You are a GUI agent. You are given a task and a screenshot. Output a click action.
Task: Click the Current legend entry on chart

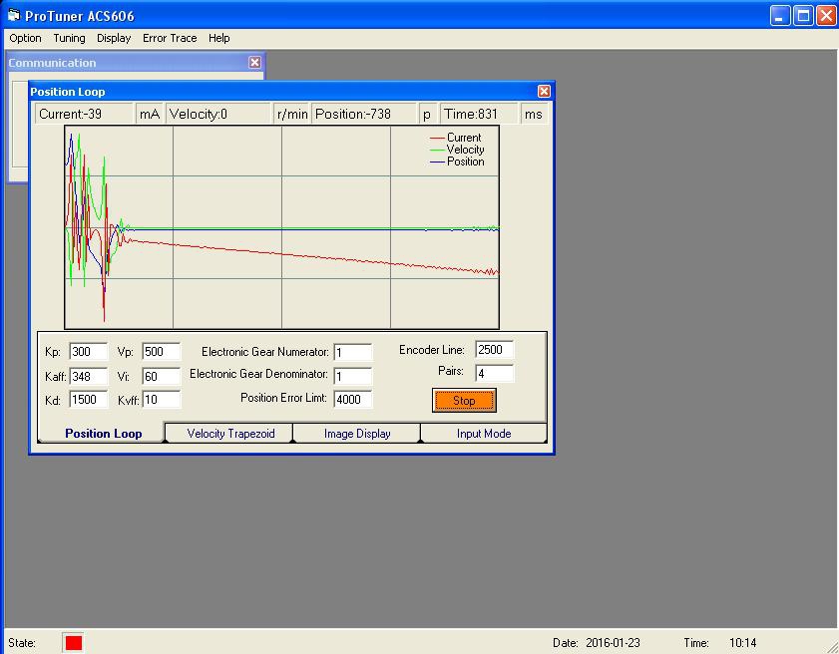coord(457,138)
